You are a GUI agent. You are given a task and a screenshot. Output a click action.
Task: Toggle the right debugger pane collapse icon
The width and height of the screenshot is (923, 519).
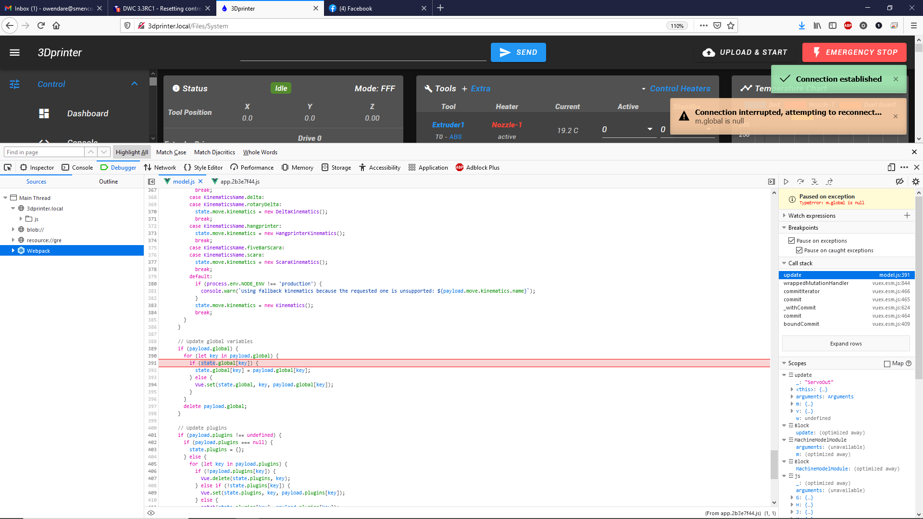(771, 182)
